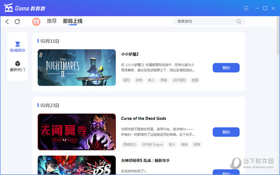Select the 黑暗奇幻 tag under Dead Gods
Viewport: 280px width, 175px height.
(x=130, y=145)
